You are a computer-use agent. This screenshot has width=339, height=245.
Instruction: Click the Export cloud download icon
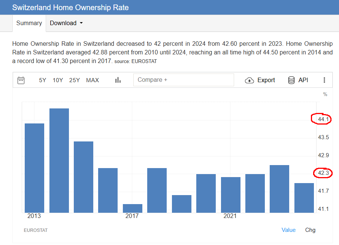[x=249, y=80]
